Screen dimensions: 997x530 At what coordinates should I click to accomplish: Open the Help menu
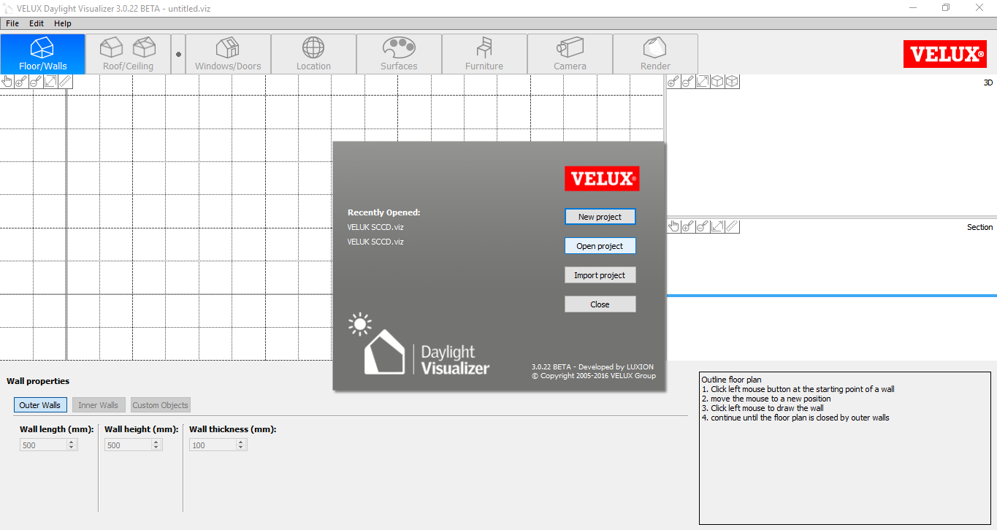click(x=63, y=23)
